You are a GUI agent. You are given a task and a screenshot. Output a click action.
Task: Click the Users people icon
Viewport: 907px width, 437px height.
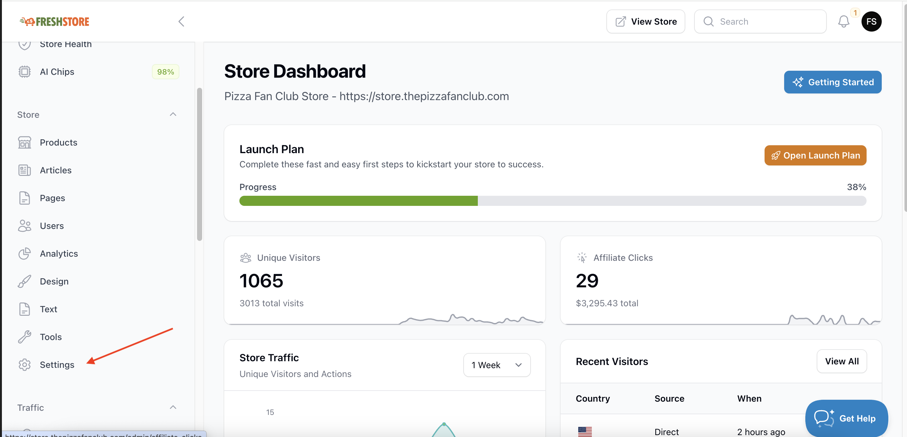[x=24, y=226]
